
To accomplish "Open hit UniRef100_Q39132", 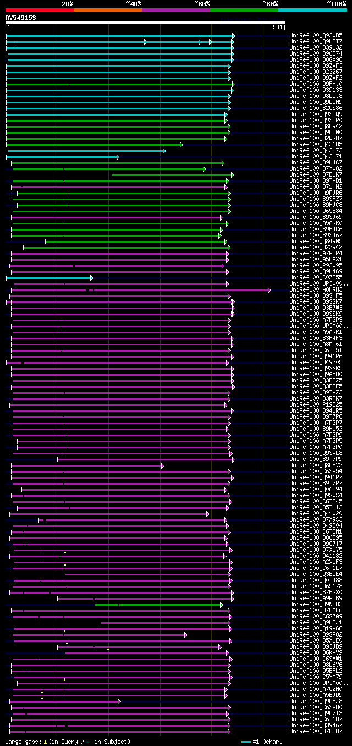I will (316, 48).
